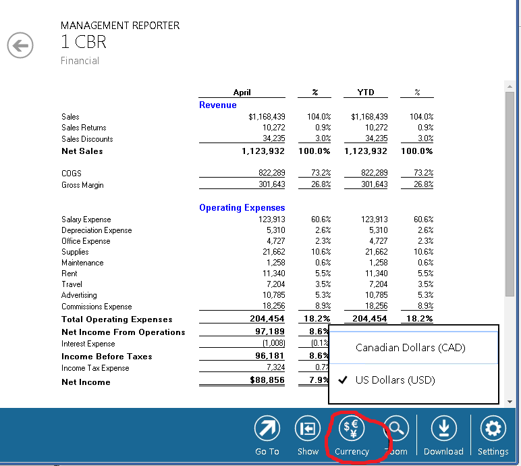Click the Financial subtitle text
This screenshot has width=521, height=466.
click(80, 61)
